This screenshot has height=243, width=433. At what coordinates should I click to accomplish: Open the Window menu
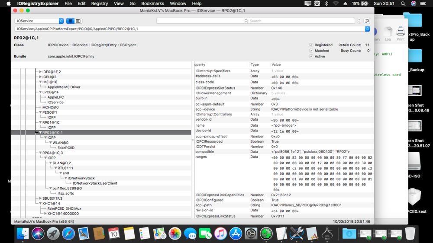point(178,3)
